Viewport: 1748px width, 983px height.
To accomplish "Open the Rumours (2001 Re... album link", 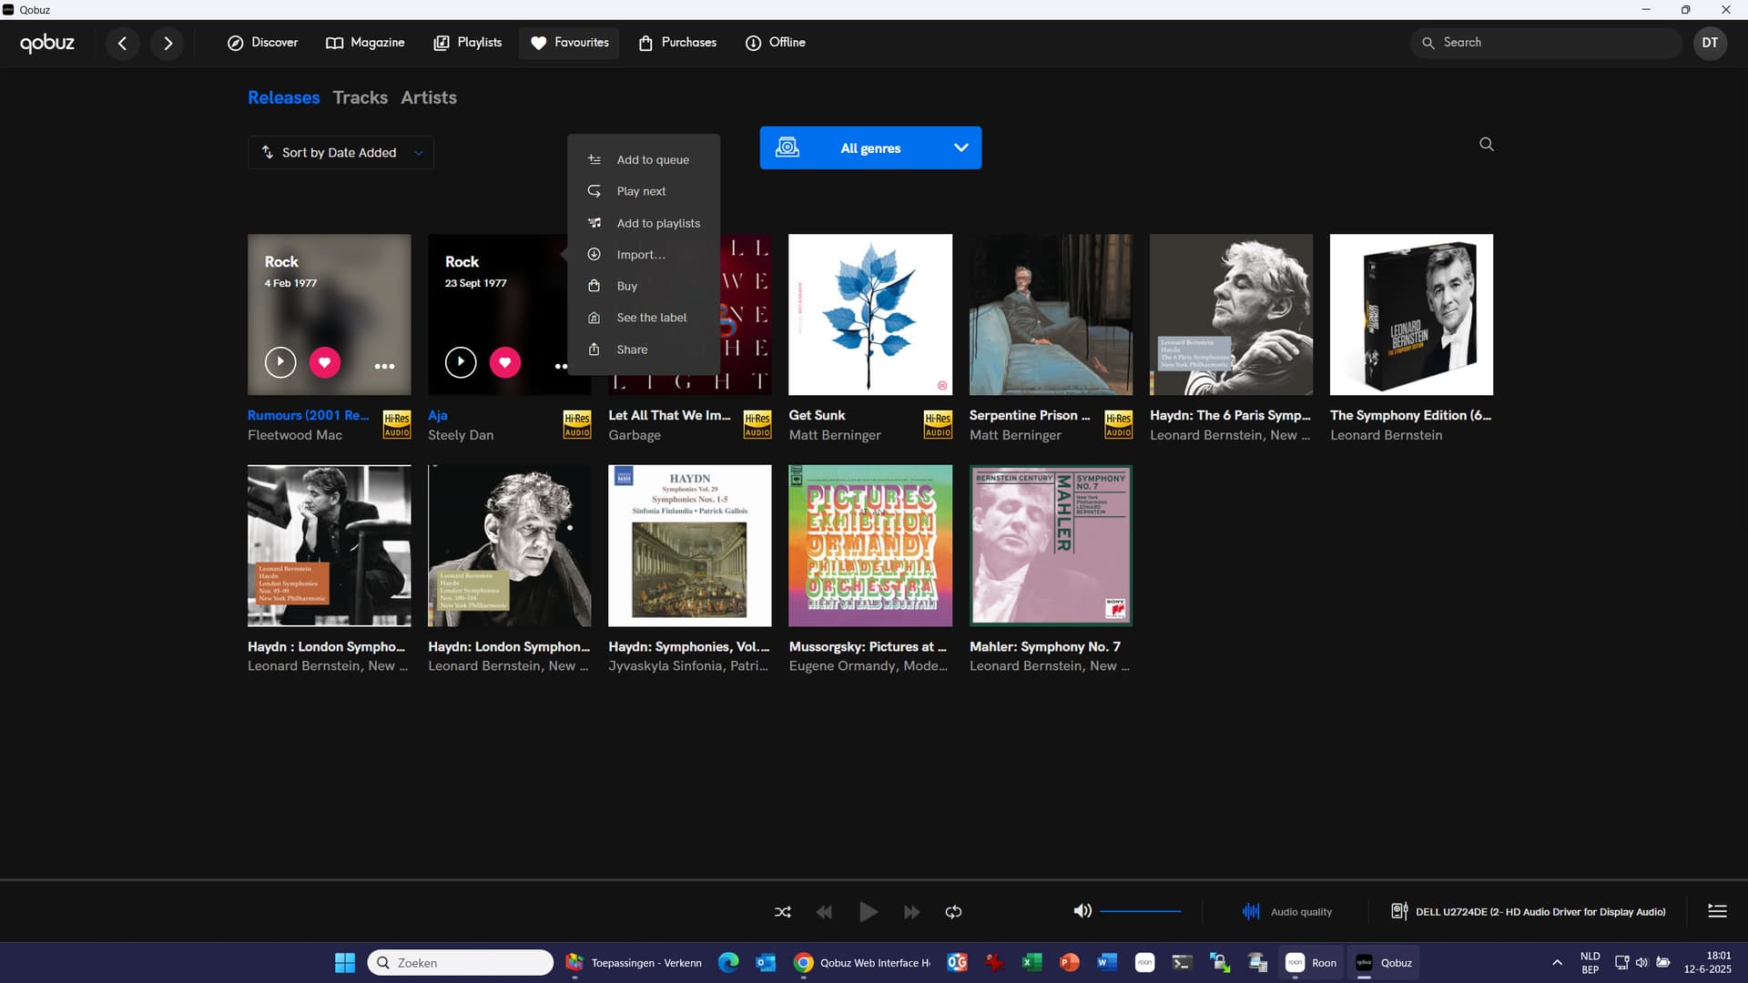I will 308,415.
